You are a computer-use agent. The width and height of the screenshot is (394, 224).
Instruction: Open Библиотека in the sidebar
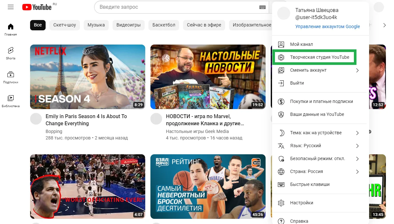[x=11, y=101]
